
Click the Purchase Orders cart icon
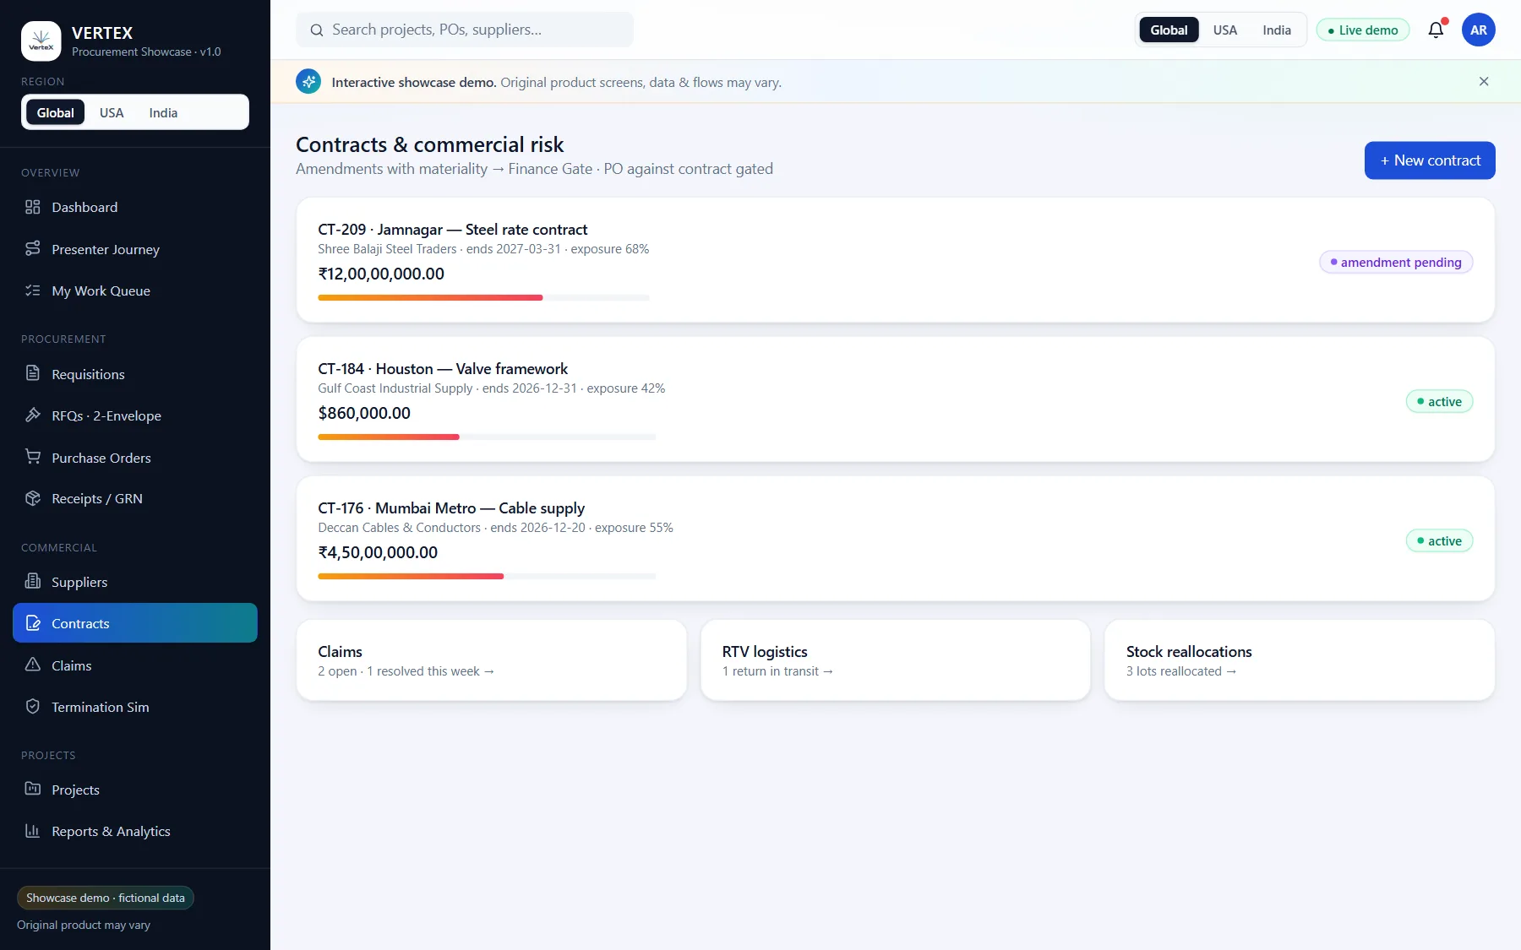pos(33,457)
